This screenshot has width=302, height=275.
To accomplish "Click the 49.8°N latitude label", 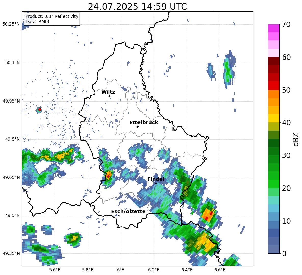I will [x=12, y=139].
